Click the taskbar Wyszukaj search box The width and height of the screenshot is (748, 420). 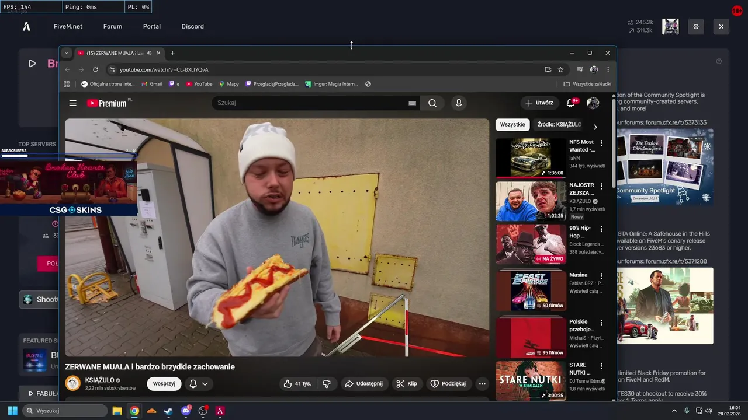tap(65, 411)
